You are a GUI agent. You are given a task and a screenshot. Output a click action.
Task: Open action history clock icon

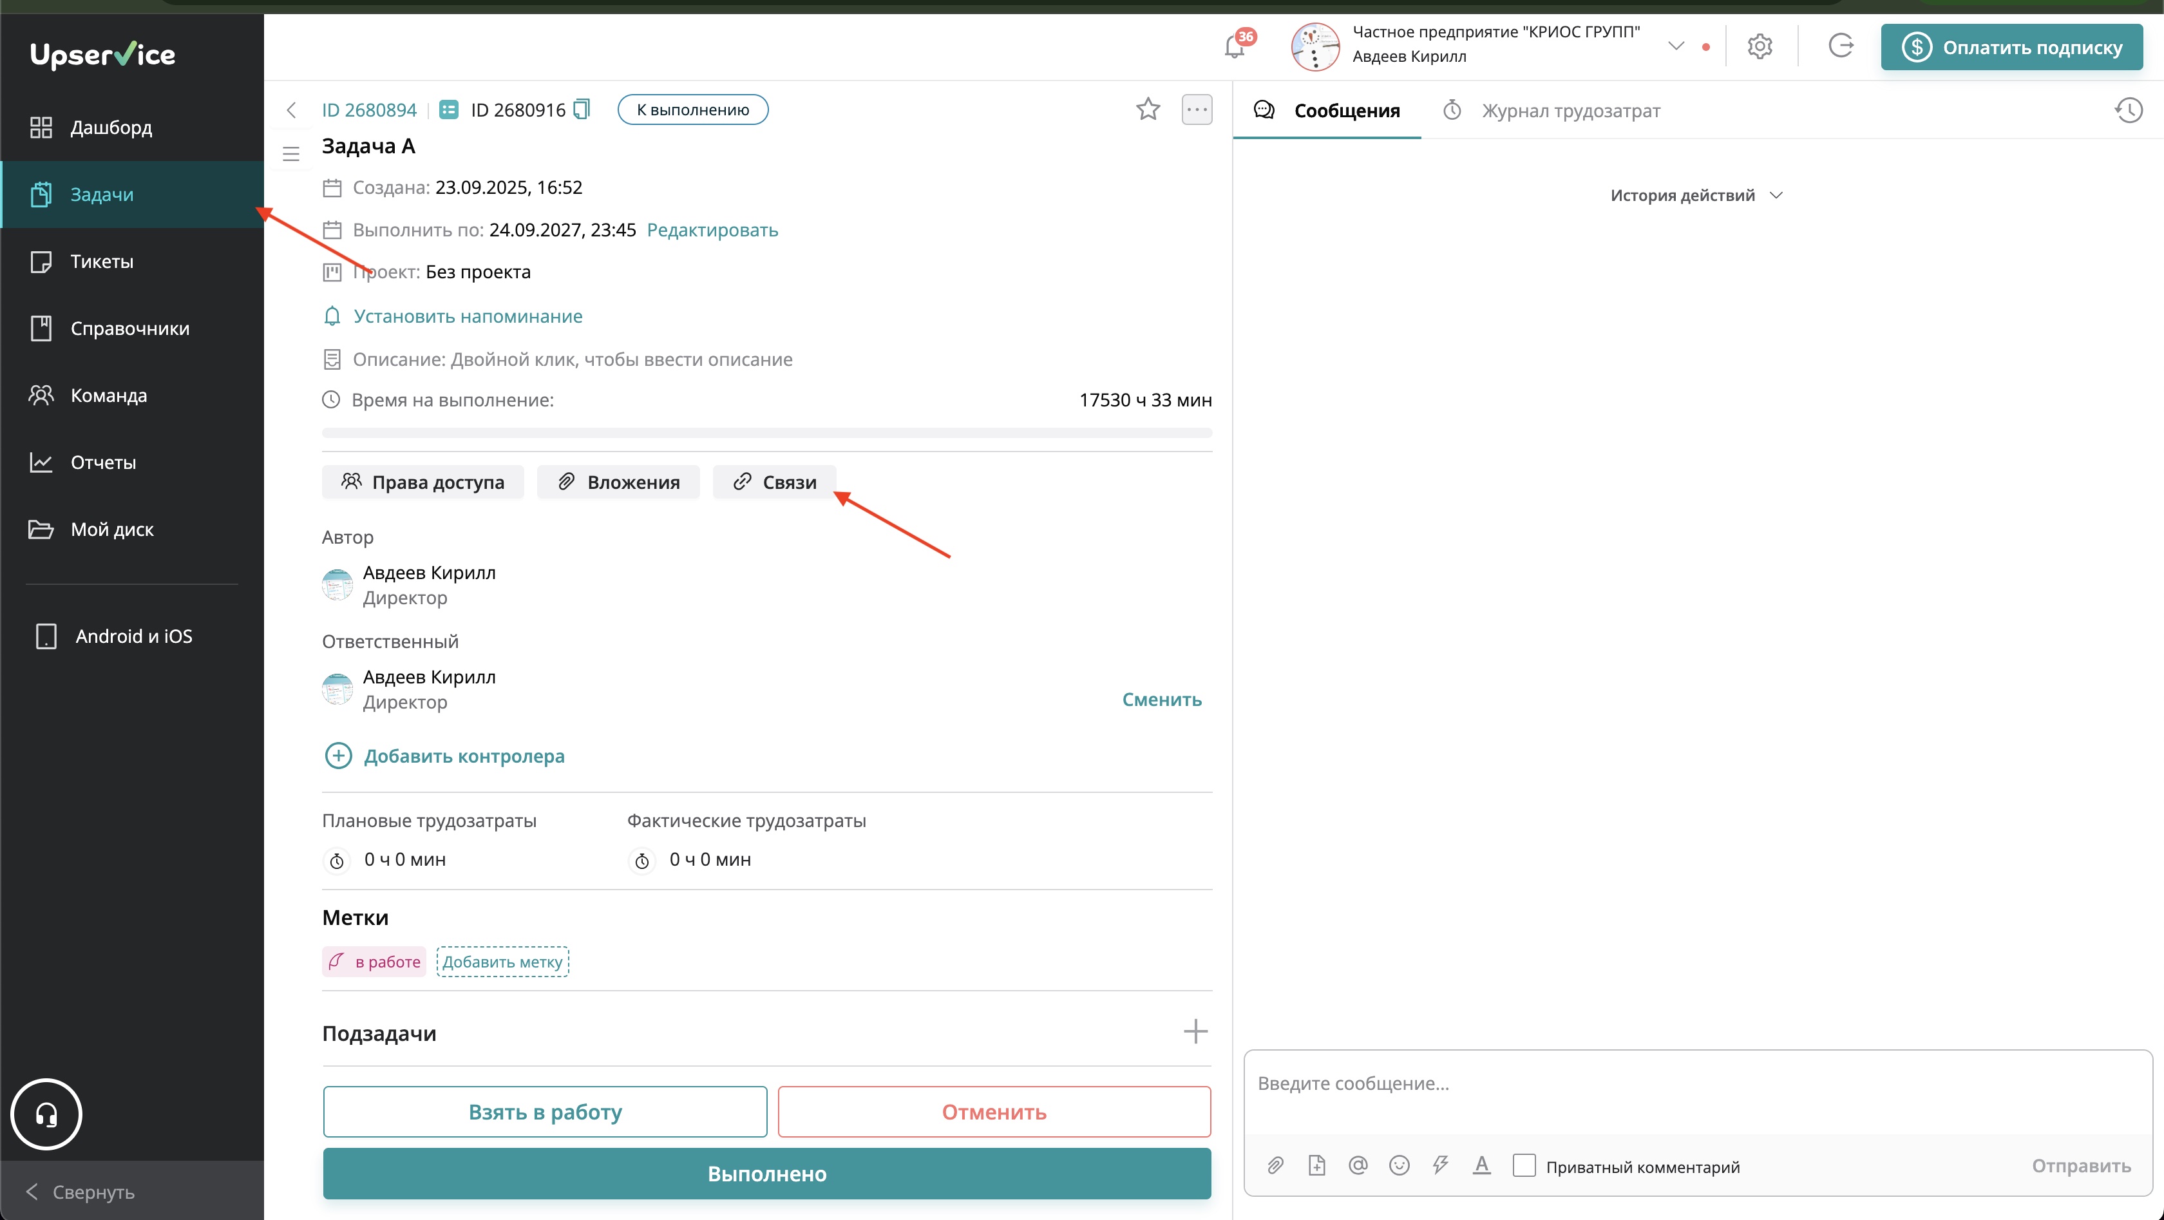click(x=2129, y=110)
